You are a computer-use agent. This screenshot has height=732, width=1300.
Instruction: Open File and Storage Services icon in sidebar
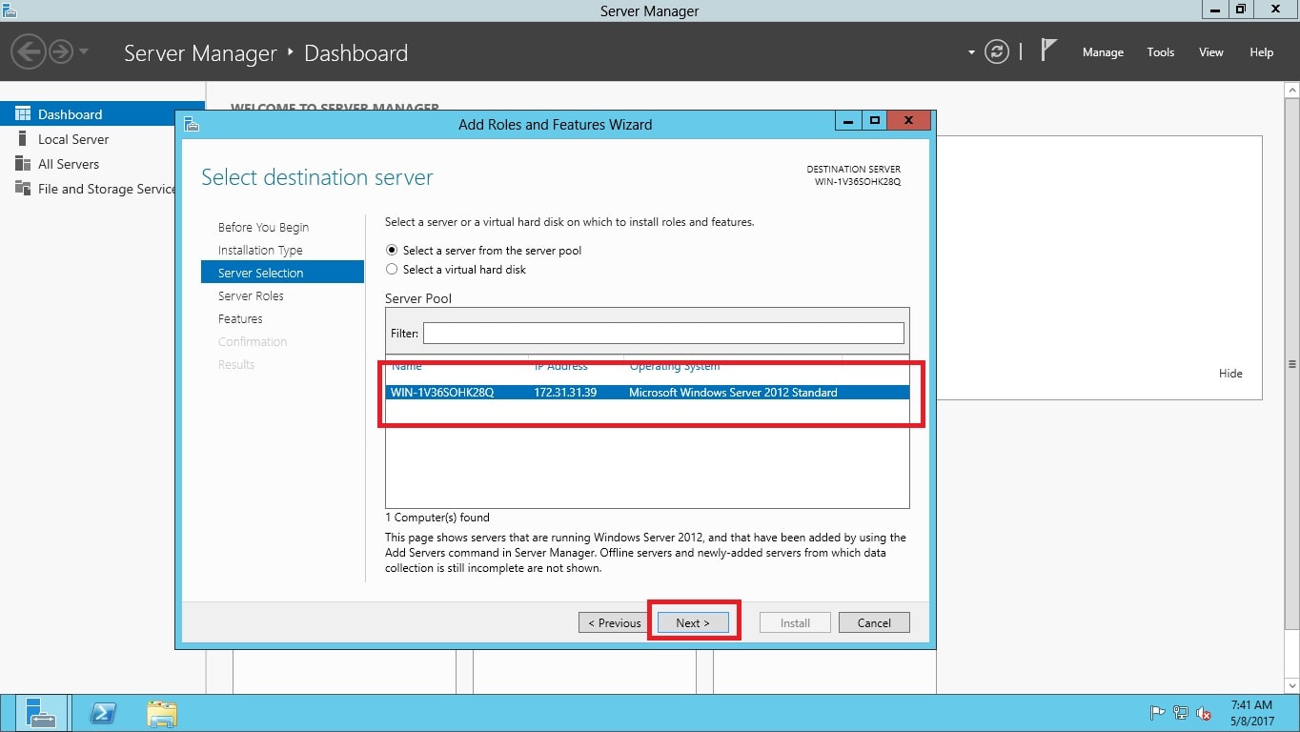click(x=23, y=189)
